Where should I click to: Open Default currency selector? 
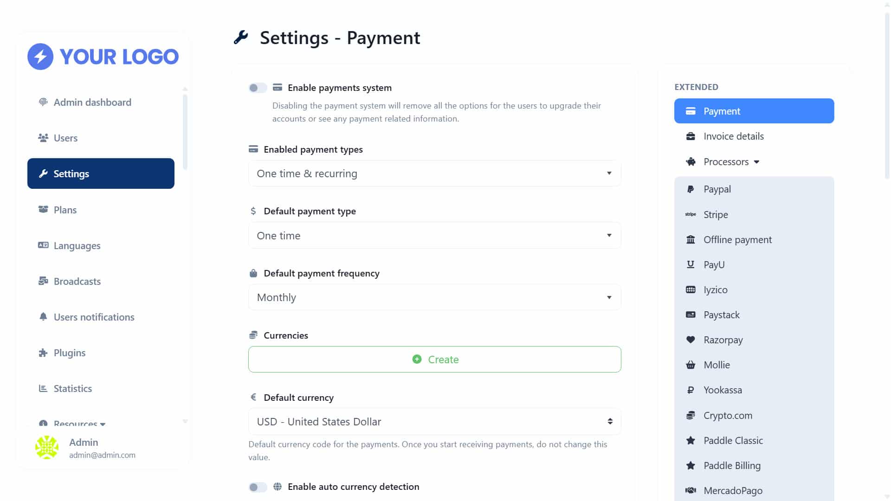point(435,422)
